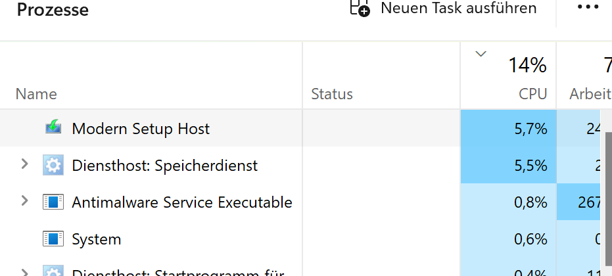Sort by the Arbeitsspeicher column header
The image size is (612, 276).
click(590, 94)
